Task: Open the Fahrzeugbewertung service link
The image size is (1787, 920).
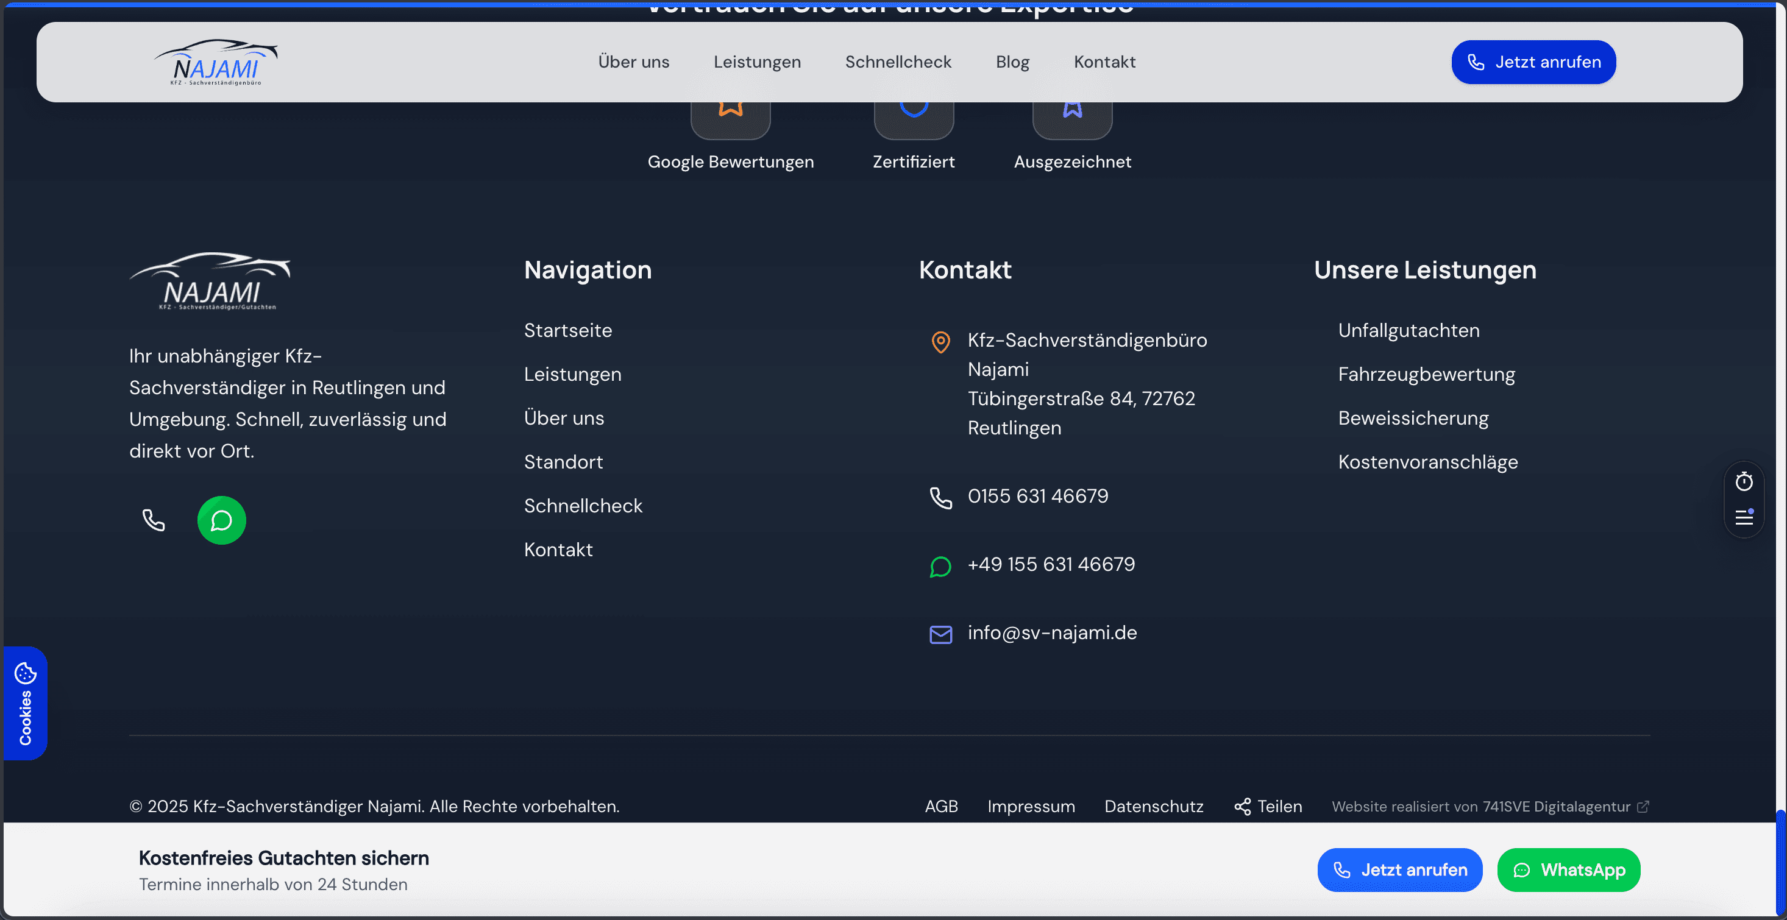Action: click(1426, 374)
